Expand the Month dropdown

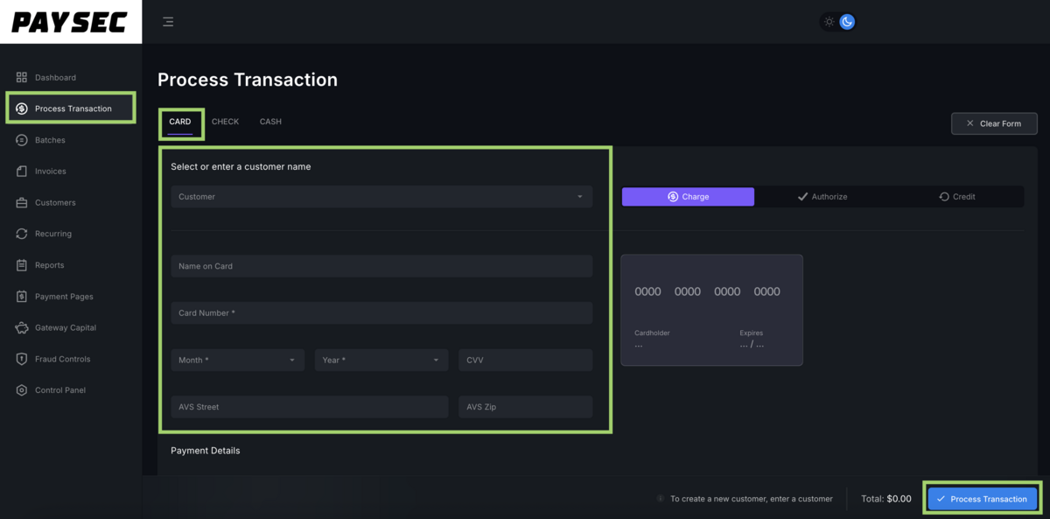click(237, 360)
